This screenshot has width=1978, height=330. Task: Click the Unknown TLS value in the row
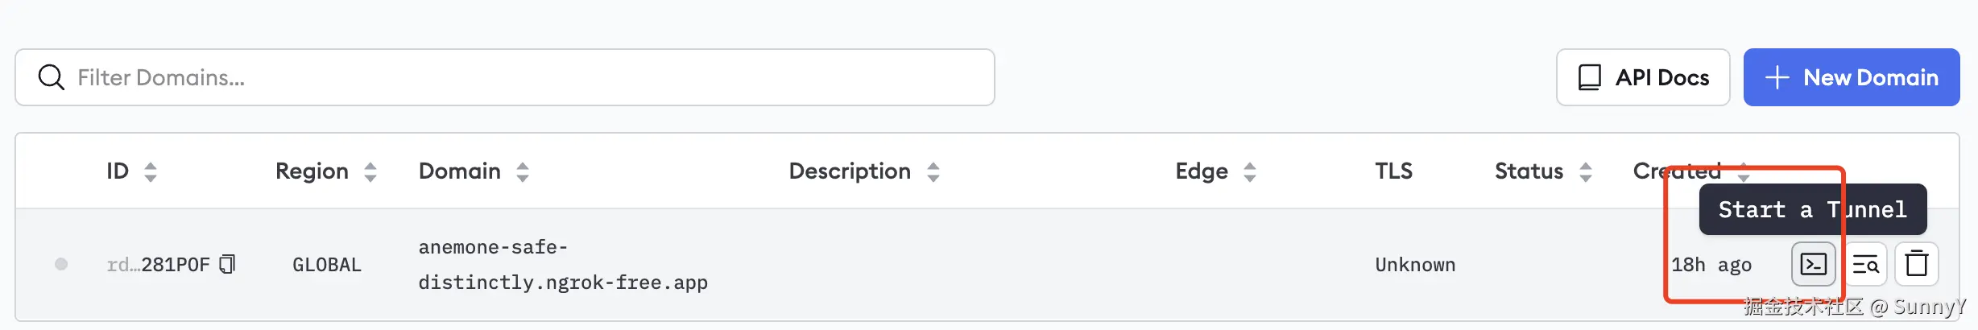(x=1415, y=265)
